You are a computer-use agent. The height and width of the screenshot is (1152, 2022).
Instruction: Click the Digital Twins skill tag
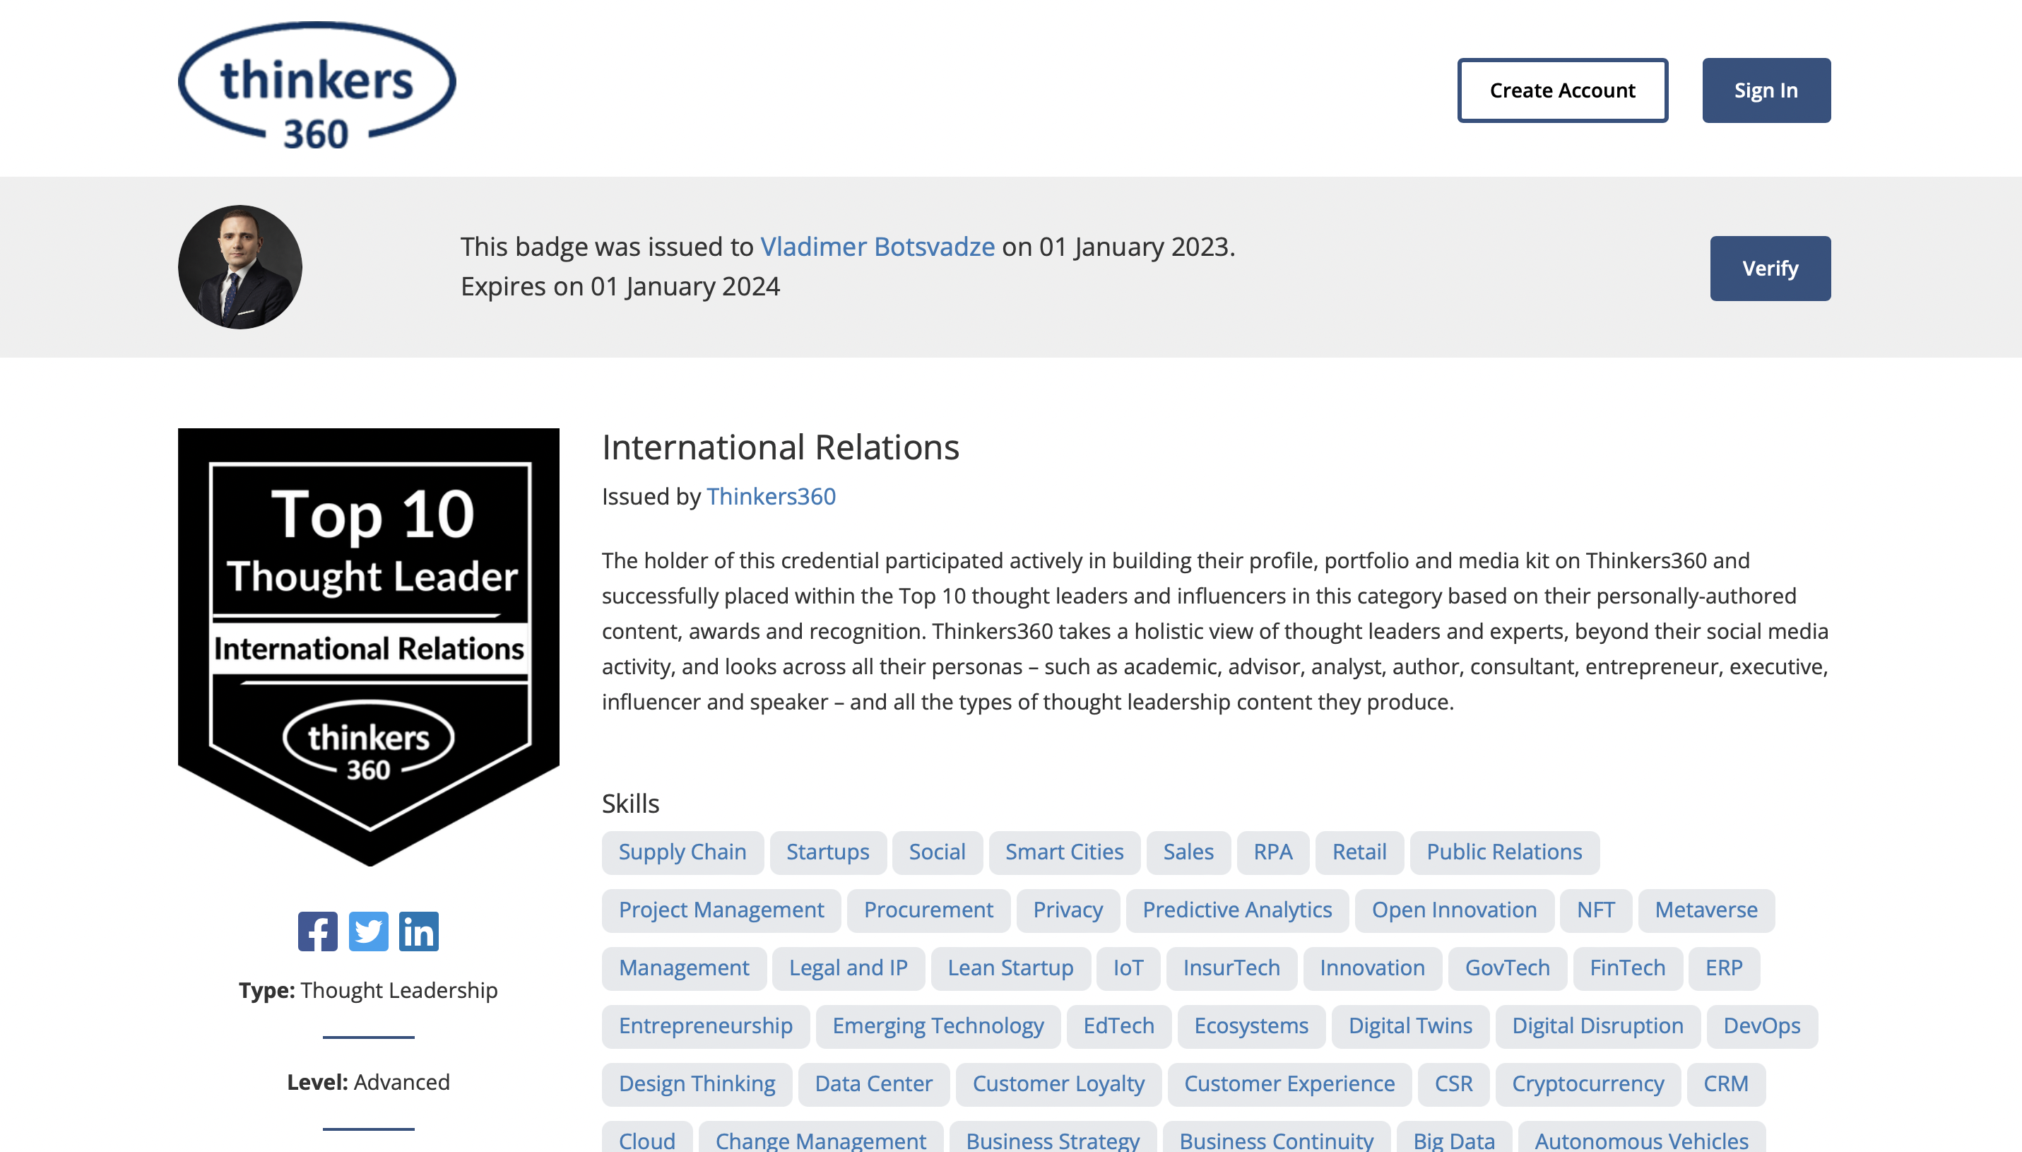[1411, 1026]
